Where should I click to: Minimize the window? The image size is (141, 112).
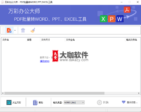click(121, 2)
